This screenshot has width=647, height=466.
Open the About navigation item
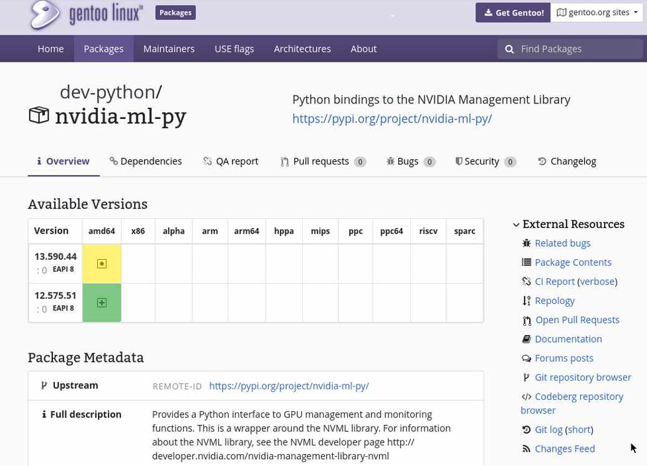pyautogui.click(x=363, y=49)
